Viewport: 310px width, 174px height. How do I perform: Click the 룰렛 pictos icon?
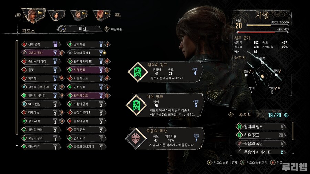pos(24,70)
